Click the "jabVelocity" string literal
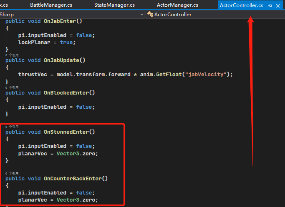 tap(206, 75)
